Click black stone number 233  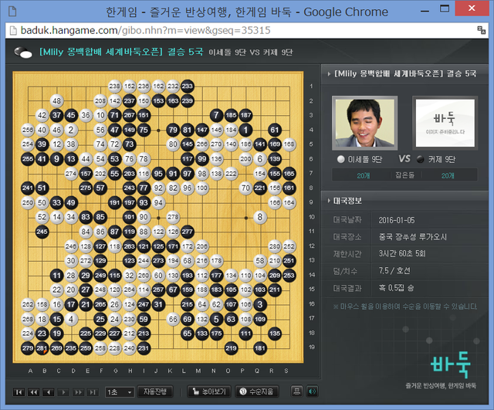187,86
